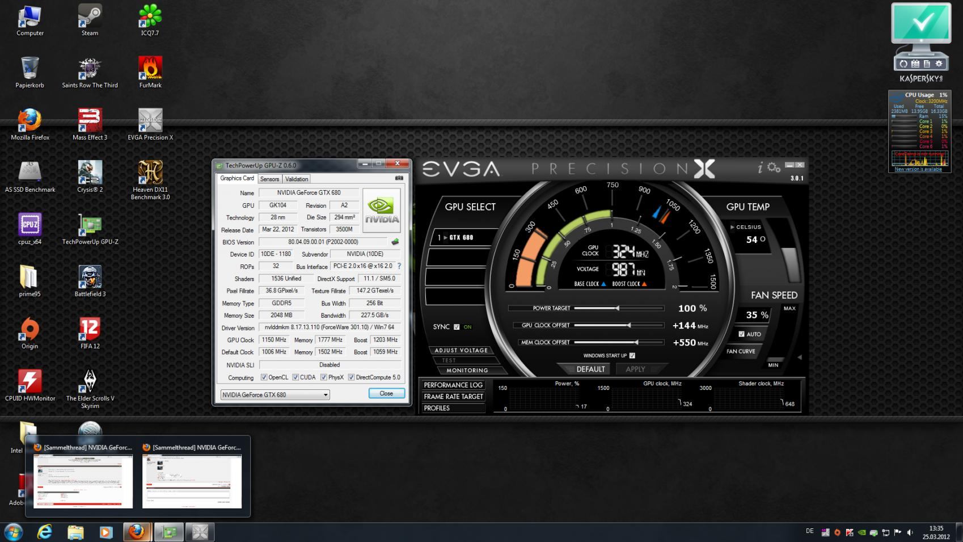Toggle the SYNC checkbox in Precision X
The width and height of the screenshot is (963, 542).
tap(457, 327)
